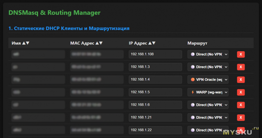The image size is (262, 138).
Task: Click the DNSMasq & Routing Manager title
Action: coord(54,13)
